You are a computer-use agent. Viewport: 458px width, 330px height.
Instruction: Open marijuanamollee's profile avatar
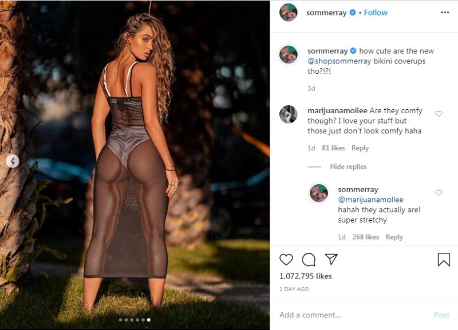click(x=288, y=114)
